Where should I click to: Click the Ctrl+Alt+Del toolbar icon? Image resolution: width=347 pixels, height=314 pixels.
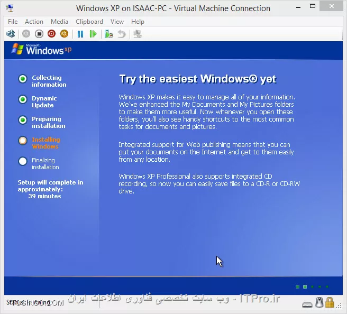11,34
